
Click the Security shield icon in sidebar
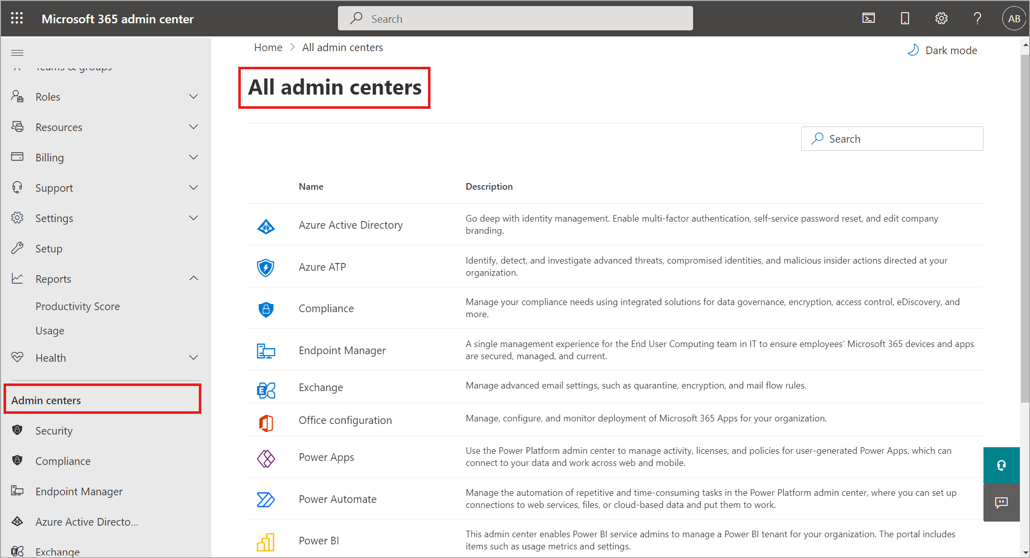[x=17, y=430]
